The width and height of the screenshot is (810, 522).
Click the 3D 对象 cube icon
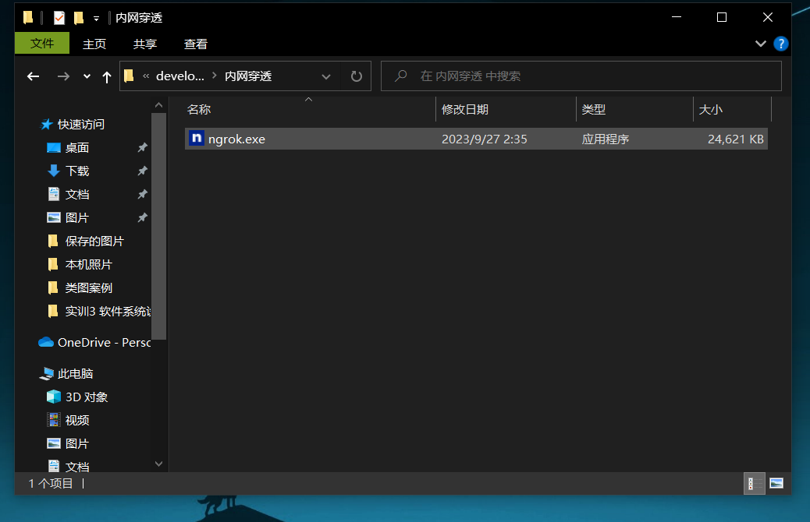click(x=53, y=397)
